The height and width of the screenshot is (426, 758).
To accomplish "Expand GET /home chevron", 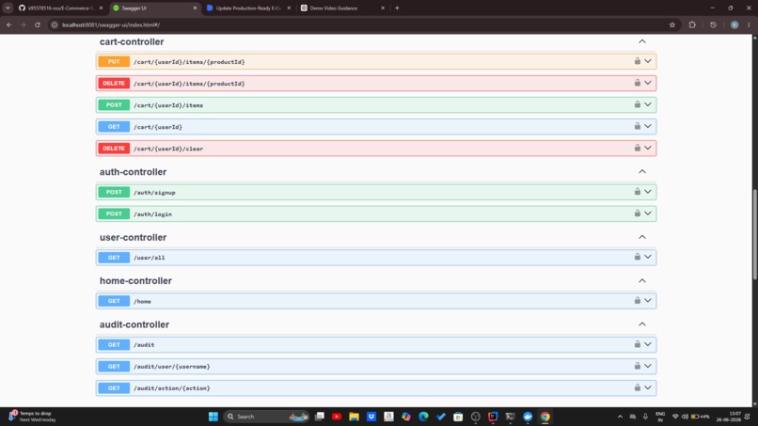I will [x=648, y=301].
